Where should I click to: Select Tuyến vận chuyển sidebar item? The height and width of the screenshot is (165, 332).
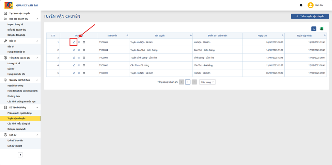point(20,118)
